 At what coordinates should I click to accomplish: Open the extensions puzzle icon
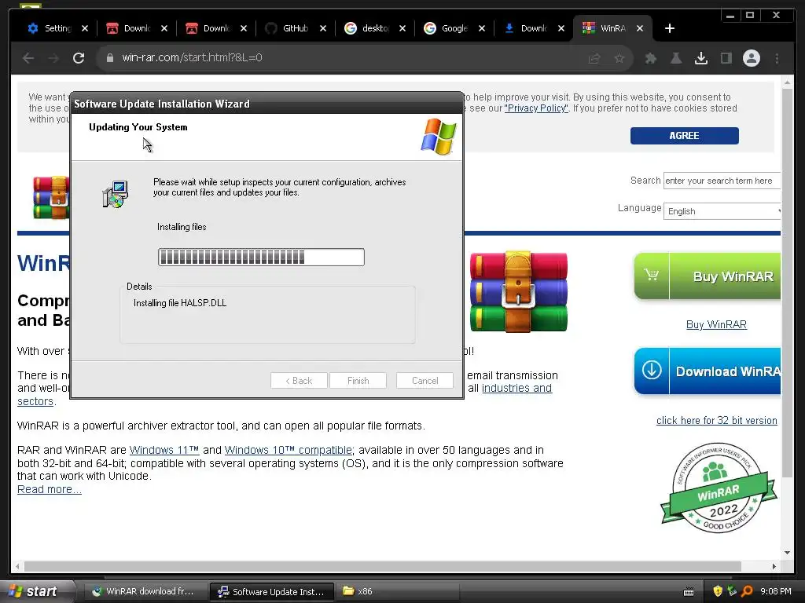pos(650,58)
